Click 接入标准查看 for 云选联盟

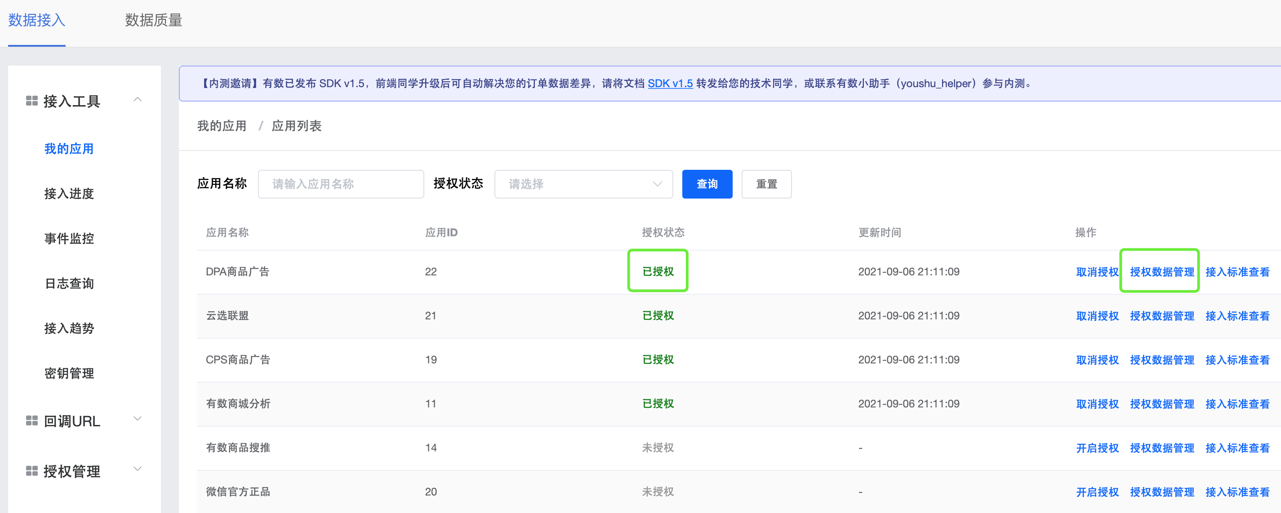click(1237, 316)
